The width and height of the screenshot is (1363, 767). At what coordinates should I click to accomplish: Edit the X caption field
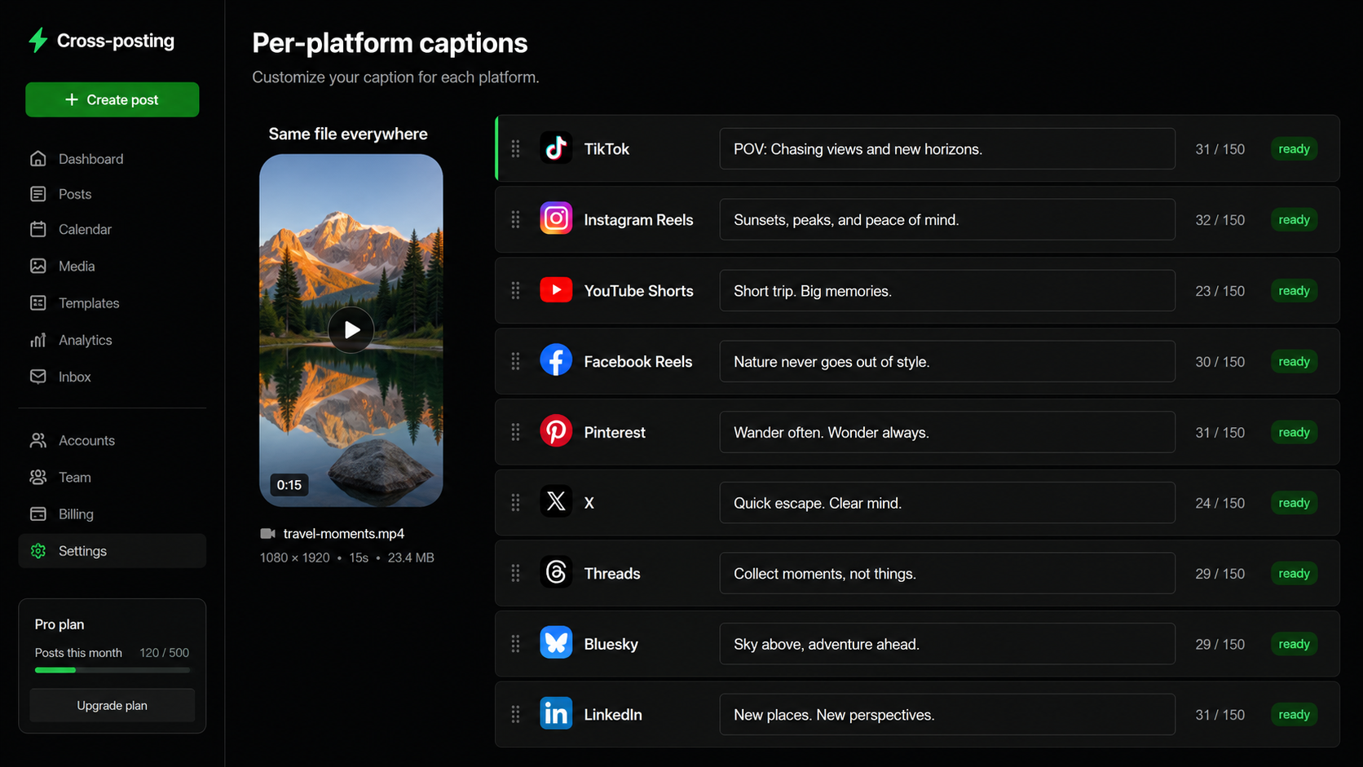pos(947,503)
